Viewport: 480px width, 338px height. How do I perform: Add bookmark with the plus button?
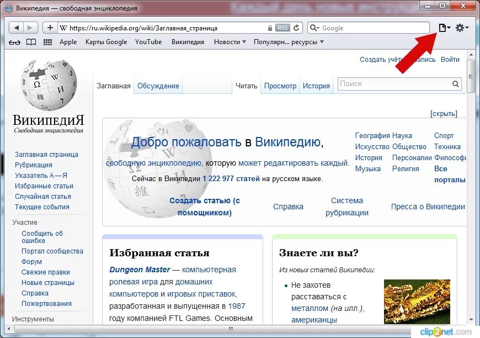pyautogui.click(x=50, y=28)
